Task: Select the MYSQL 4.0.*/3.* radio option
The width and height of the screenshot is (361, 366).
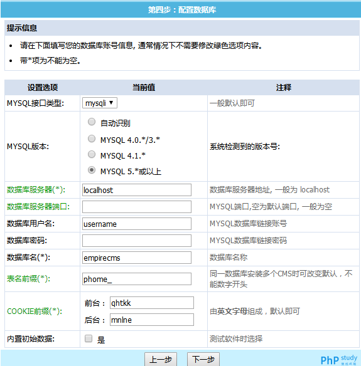Action: point(92,139)
